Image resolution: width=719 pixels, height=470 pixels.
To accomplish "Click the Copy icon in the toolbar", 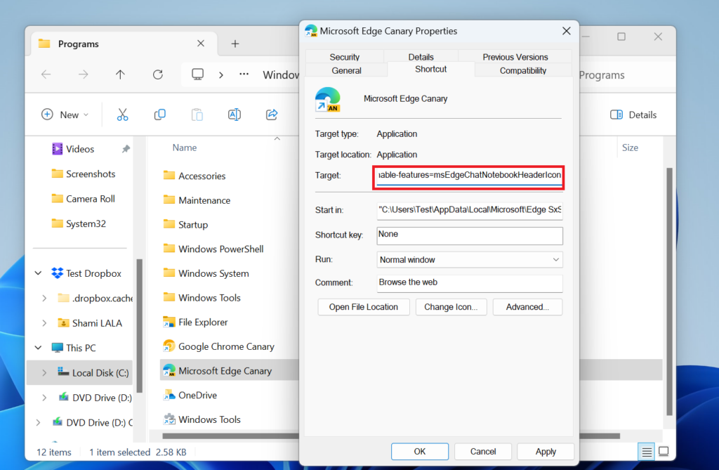I will click(x=159, y=114).
